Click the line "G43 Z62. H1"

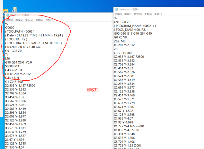[x=14, y=70]
